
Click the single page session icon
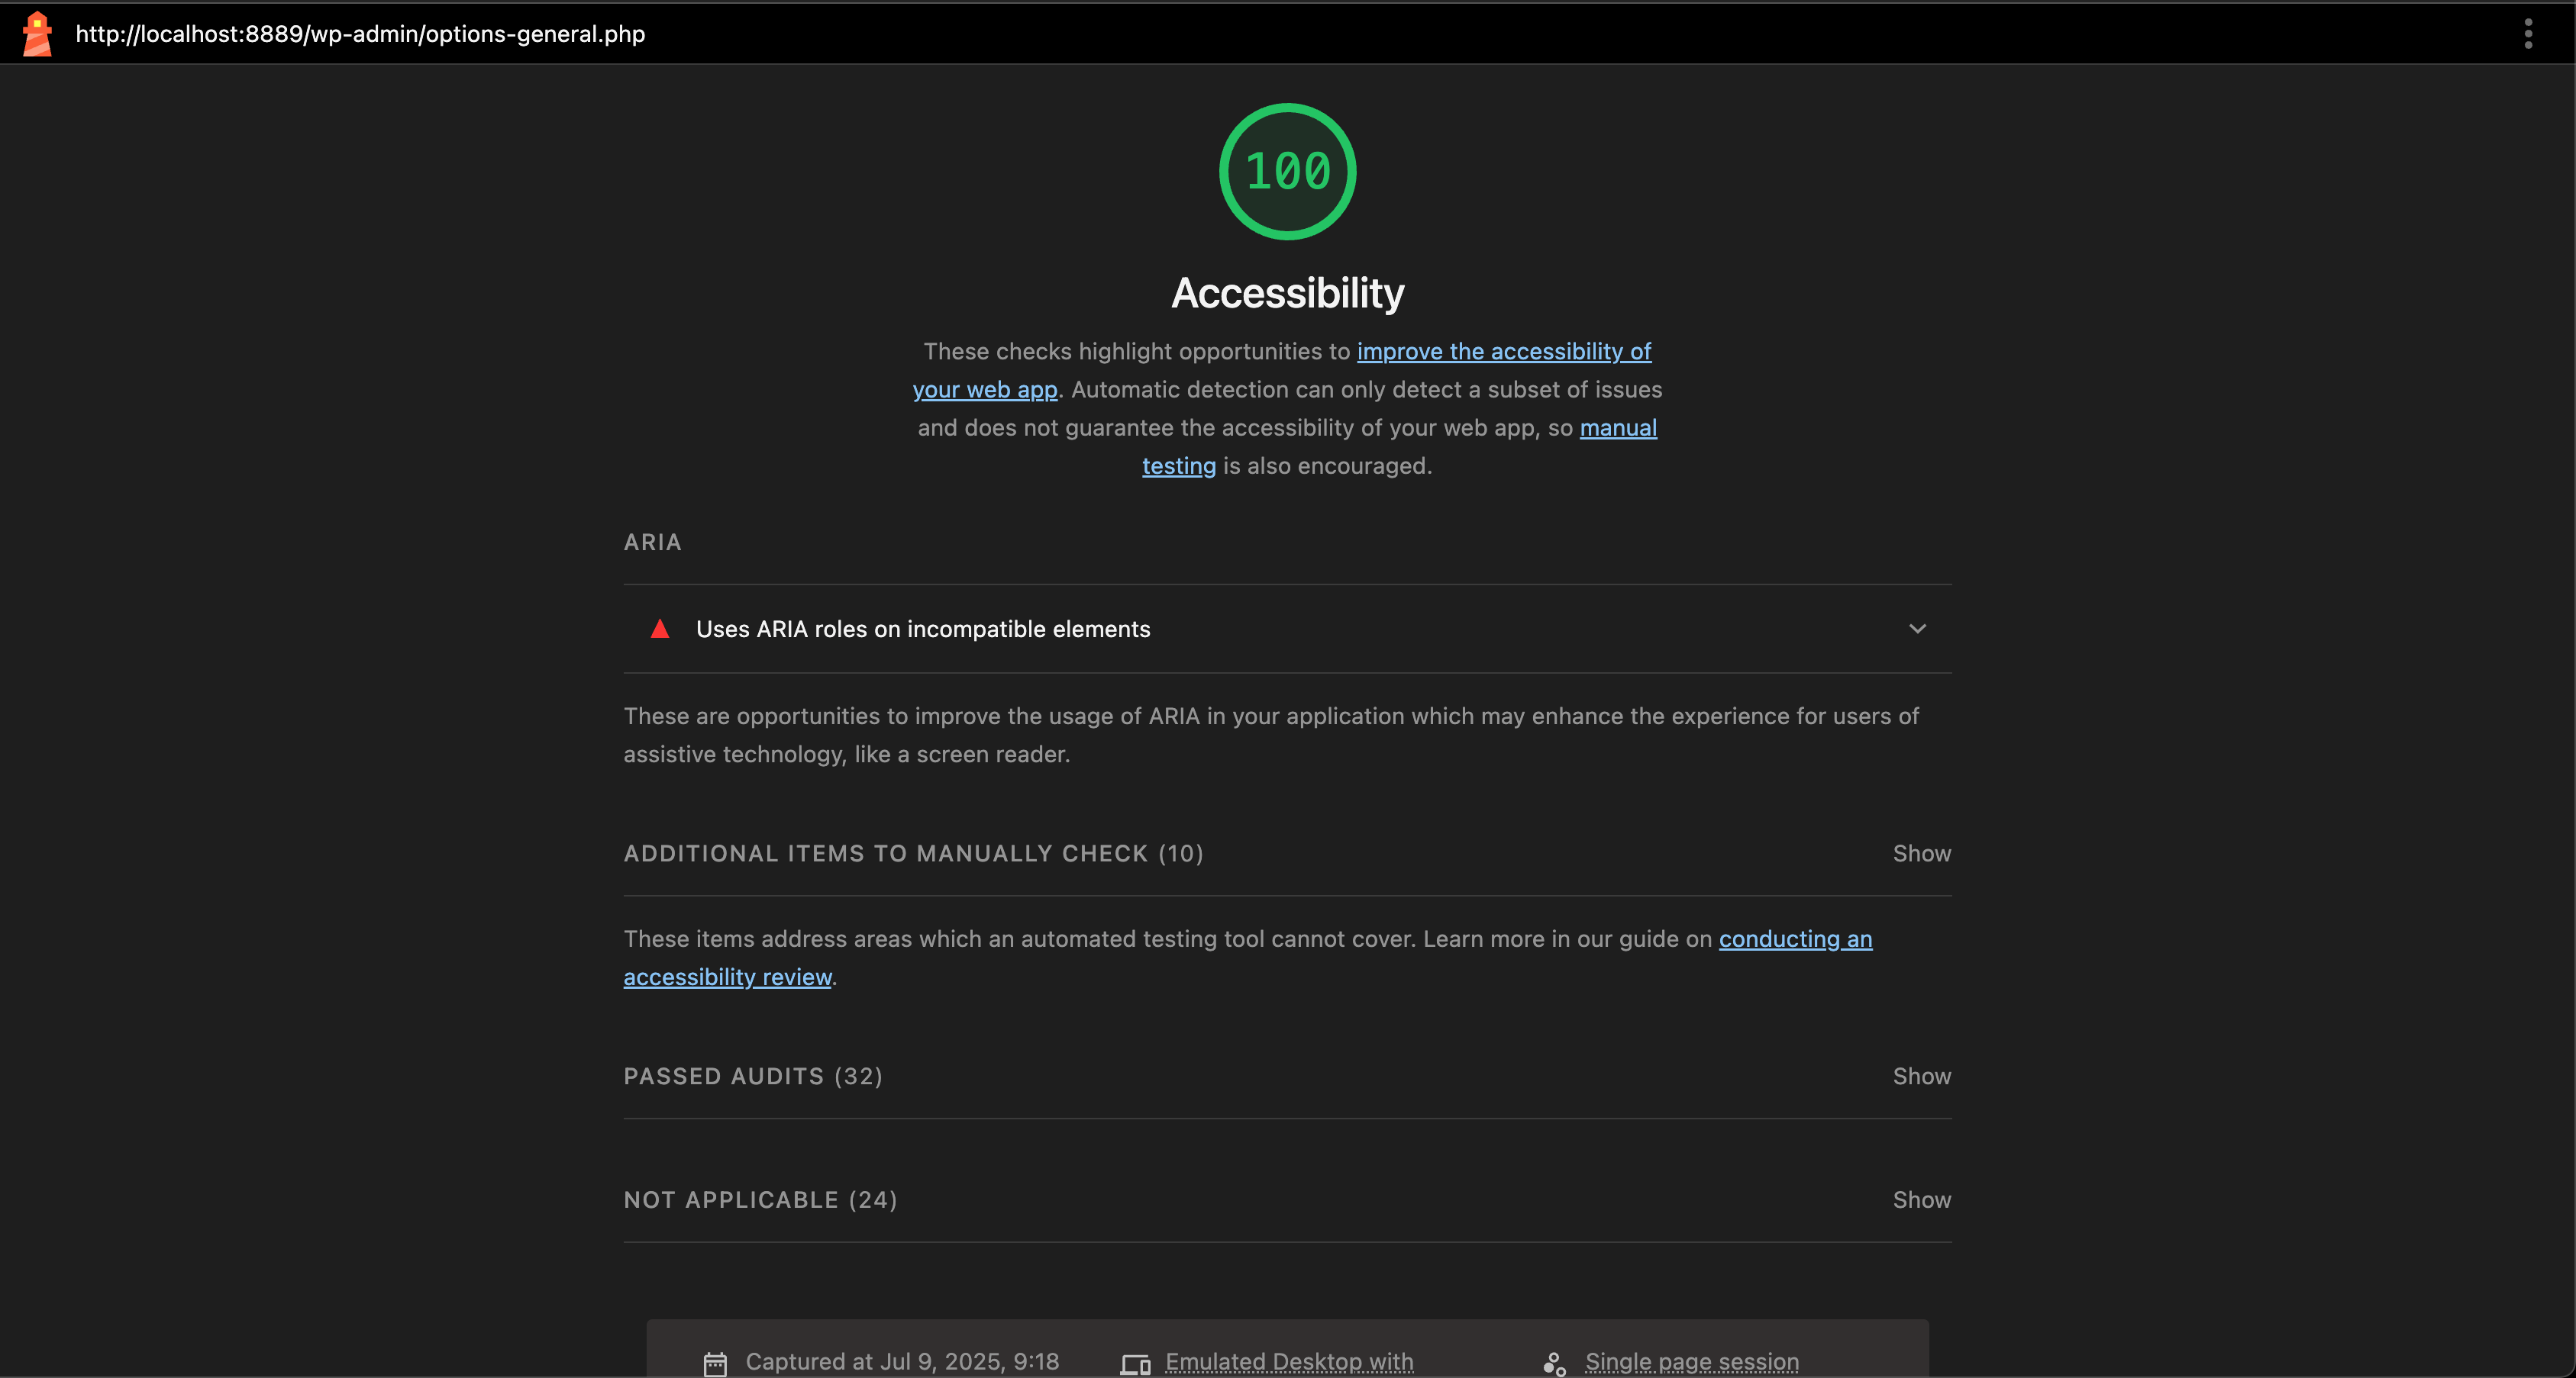click(1554, 1363)
